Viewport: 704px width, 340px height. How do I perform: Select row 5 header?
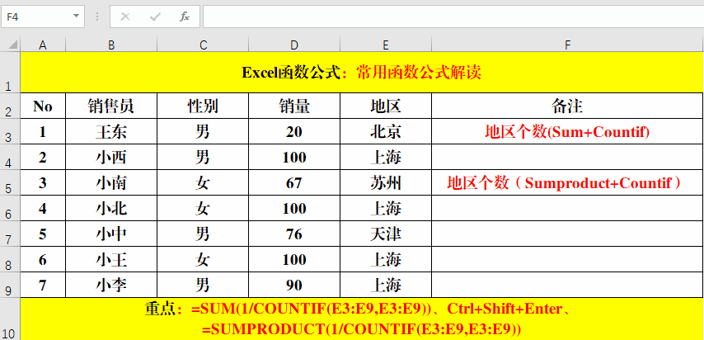[10, 182]
